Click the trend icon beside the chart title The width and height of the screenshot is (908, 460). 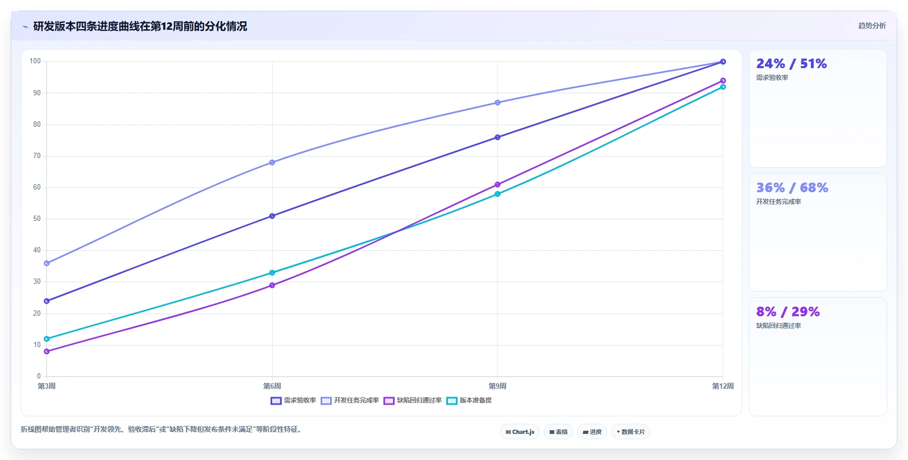(25, 27)
